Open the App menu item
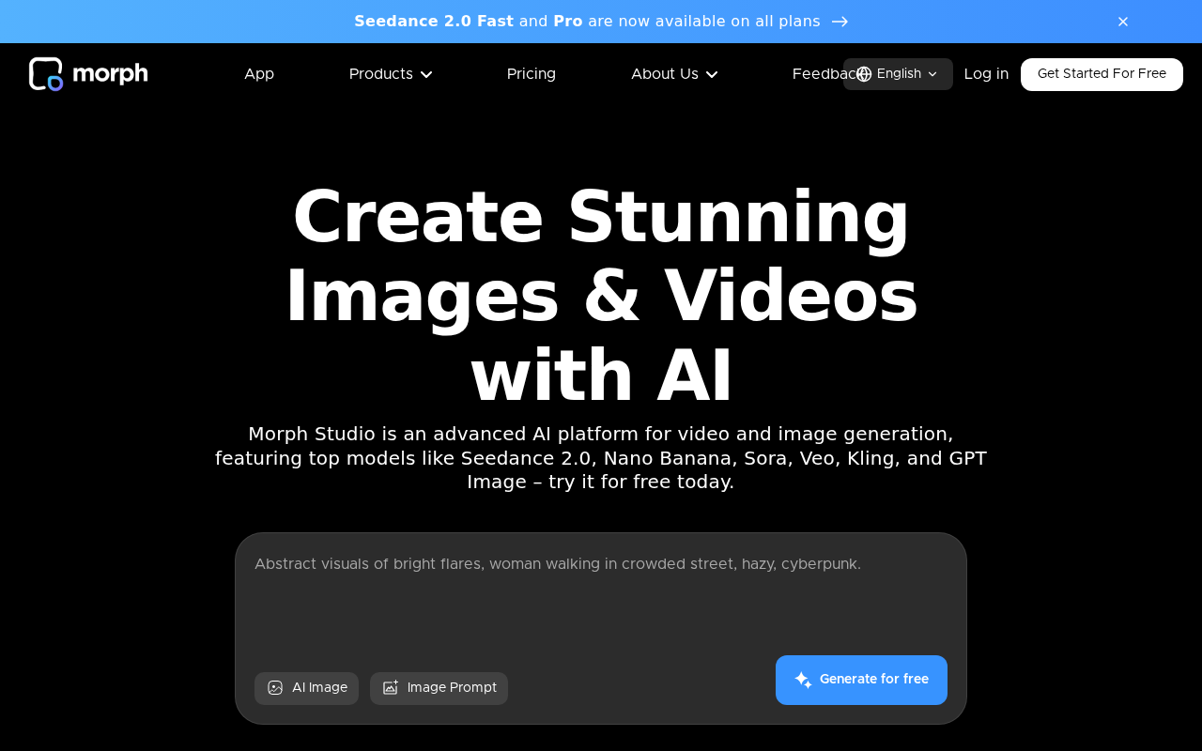 (x=259, y=74)
